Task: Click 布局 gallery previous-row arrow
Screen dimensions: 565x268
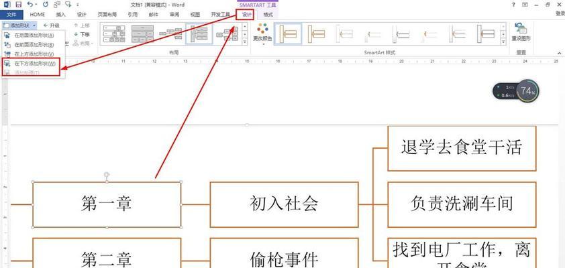Action: pyautogui.click(x=245, y=26)
